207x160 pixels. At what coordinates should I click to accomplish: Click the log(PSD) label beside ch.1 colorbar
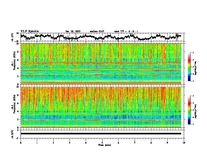point(195,68)
